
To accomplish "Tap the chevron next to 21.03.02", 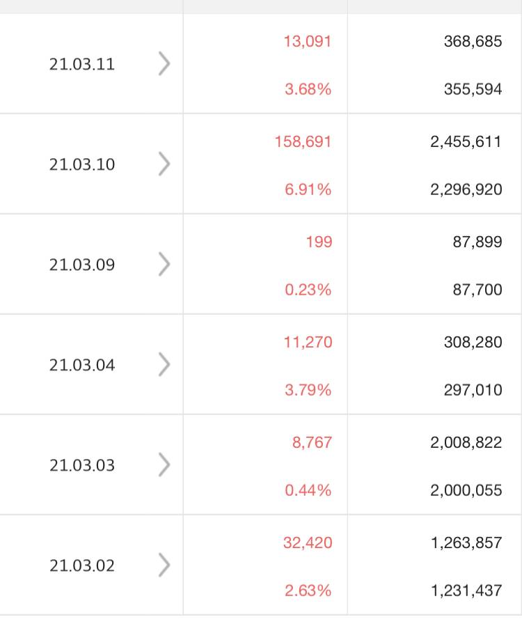I will [164, 565].
